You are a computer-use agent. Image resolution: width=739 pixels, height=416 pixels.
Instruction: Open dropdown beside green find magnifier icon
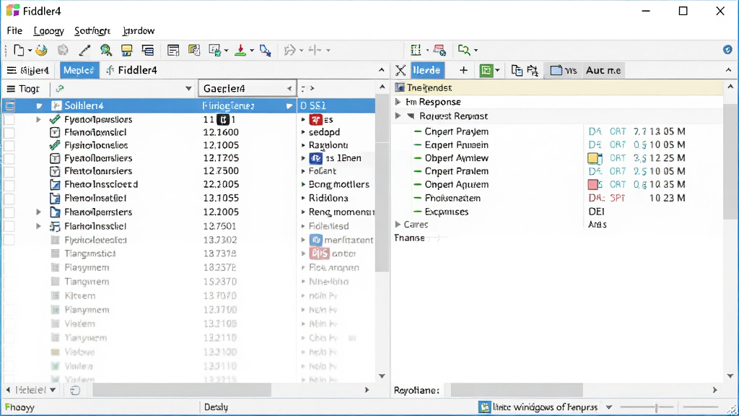tap(476, 51)
